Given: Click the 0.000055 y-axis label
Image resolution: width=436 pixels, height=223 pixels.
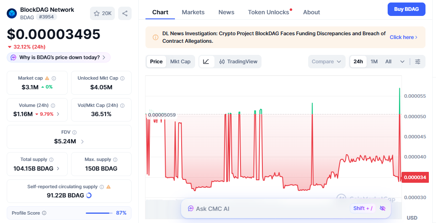Looking at the screenshot, I should 415,96.
